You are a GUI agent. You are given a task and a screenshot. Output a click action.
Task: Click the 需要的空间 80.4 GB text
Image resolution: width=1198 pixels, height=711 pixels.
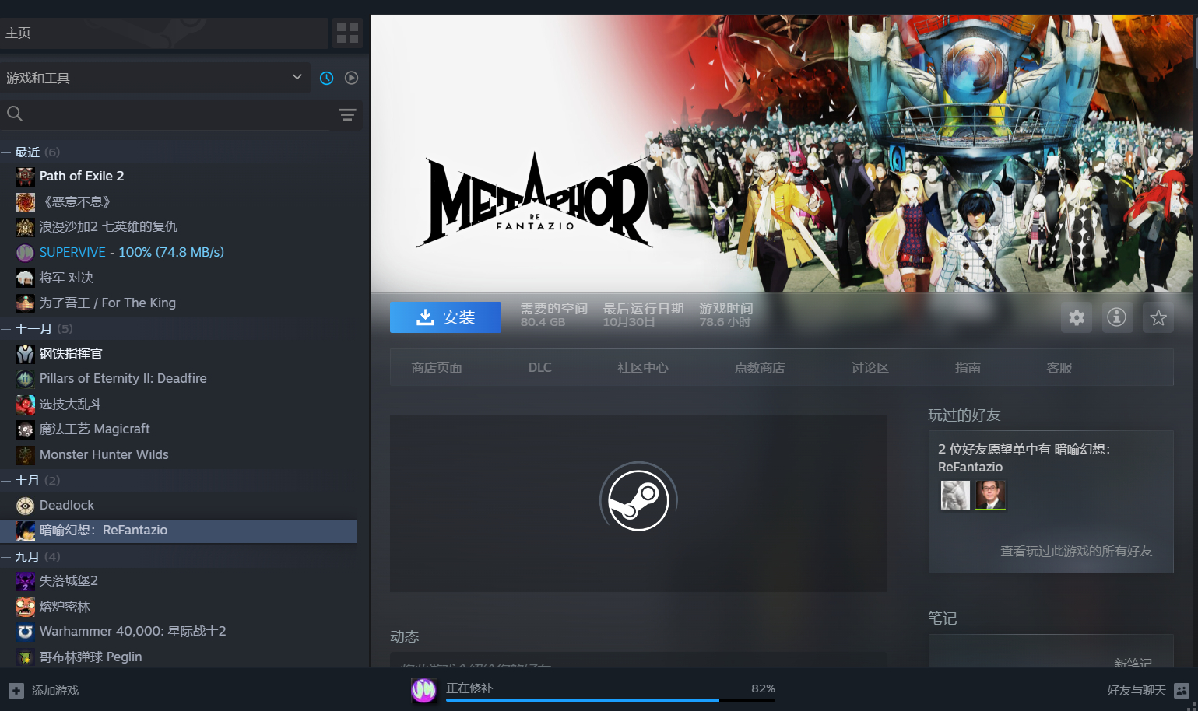(553, 315)
